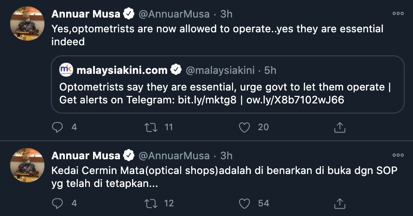Retweet the Kedai Cermin Mata tweet
The height and width of the screenshot is (216, 413).
(x=151, y=203)
